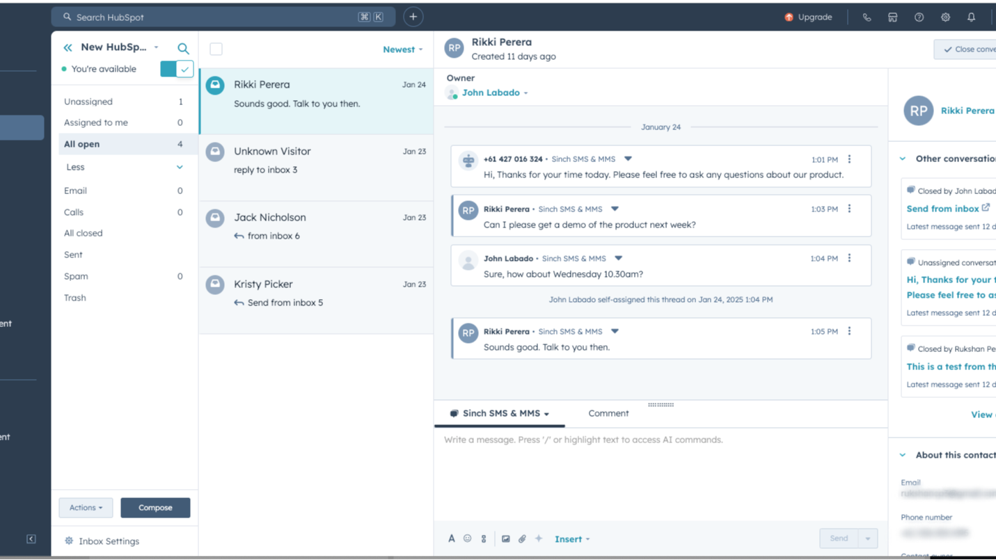996x560 pixels.
Task: Open text formatting options (A icon)
Action: pyautogui.click(x=451, y=538)
